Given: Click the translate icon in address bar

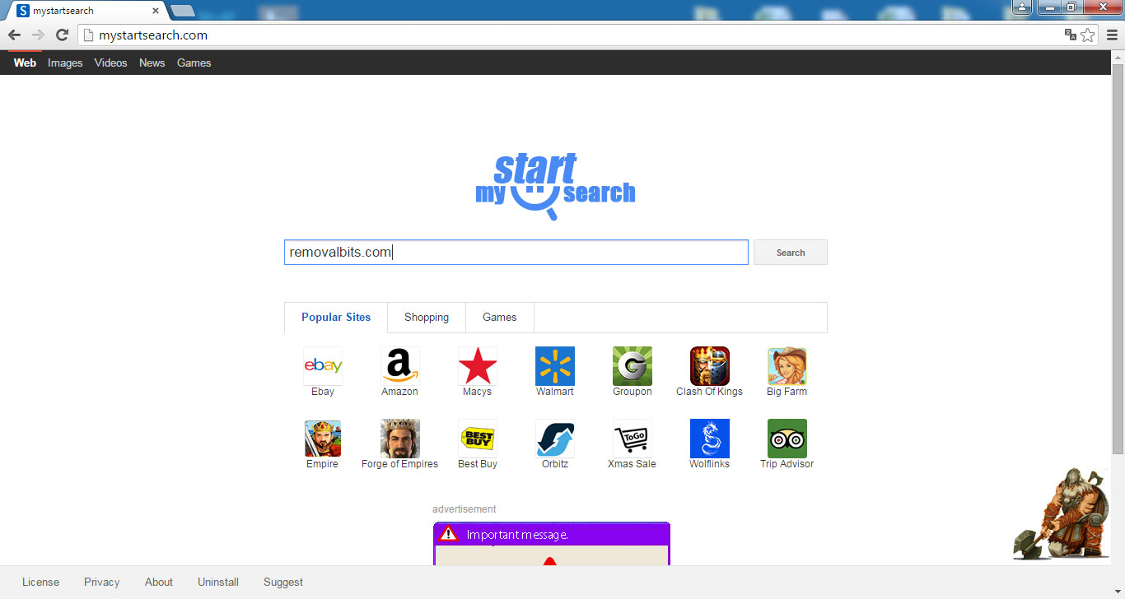Looking at the screenshot, I should pyautogui.click(x=1071, y=35).
